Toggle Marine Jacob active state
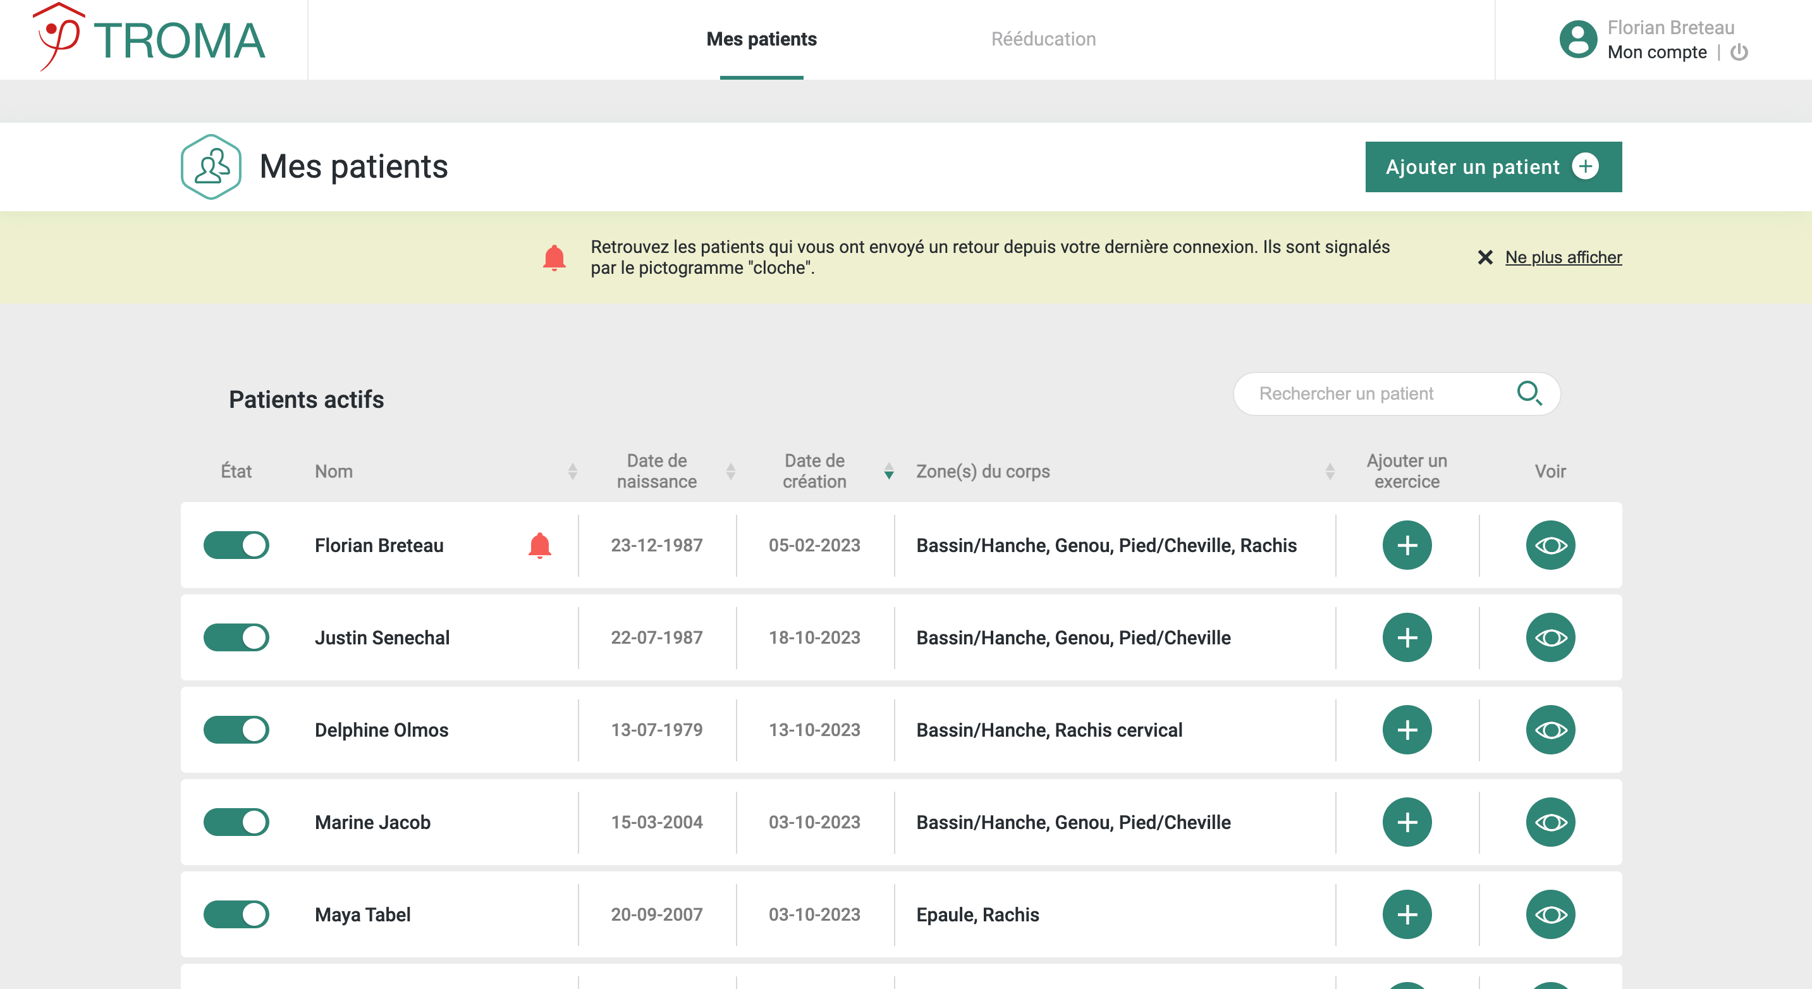Viewport: 1812px width, 989px height. (236, 821)
